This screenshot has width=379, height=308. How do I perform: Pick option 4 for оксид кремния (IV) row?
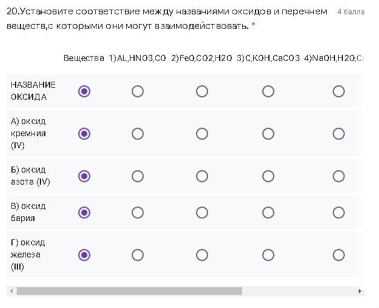point(339,133)
